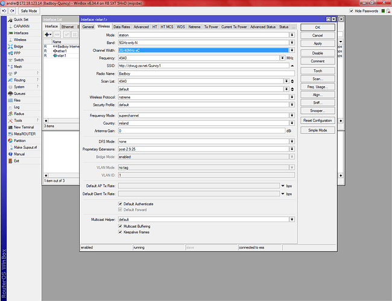Open the Log viewer from sidebar
Screen dimensions: 392x301
(16, 107)
